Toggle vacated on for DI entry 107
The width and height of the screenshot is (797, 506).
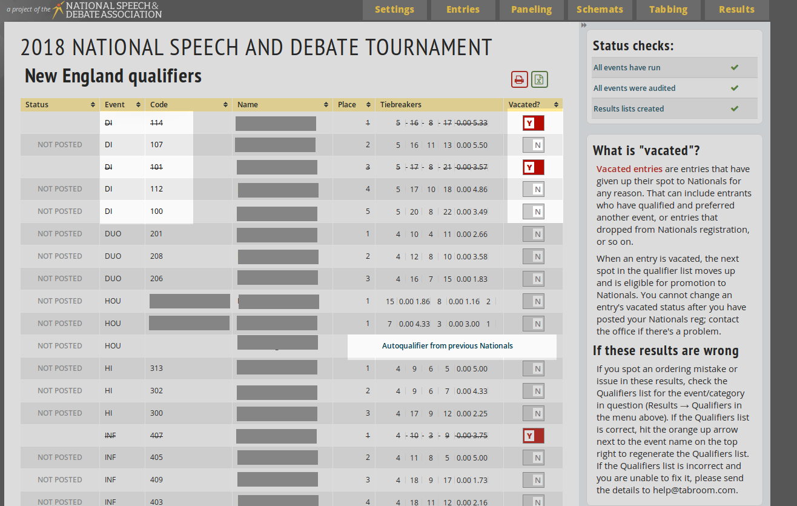coord(534,145)
